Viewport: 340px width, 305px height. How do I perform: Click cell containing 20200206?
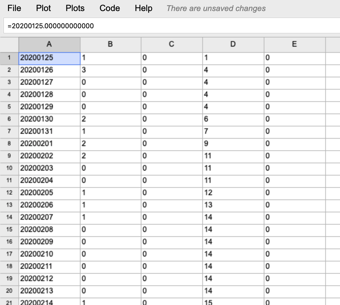(49, 206)
